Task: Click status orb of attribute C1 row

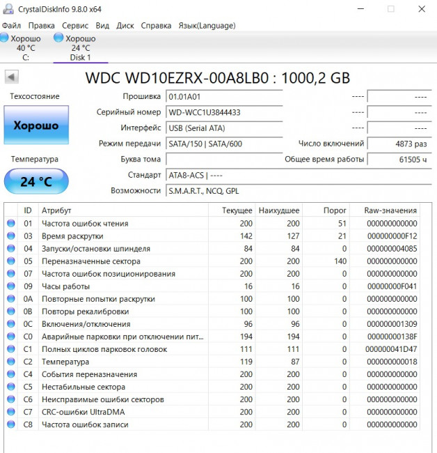Action: click(x=11, y=348)
